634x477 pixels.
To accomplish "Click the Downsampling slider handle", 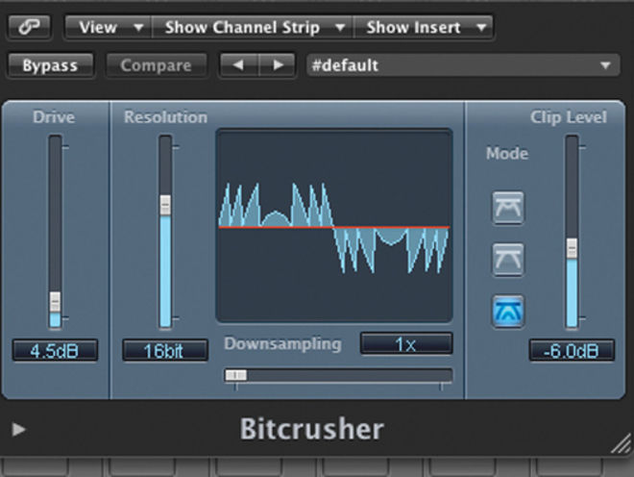I will click(235, 375).
